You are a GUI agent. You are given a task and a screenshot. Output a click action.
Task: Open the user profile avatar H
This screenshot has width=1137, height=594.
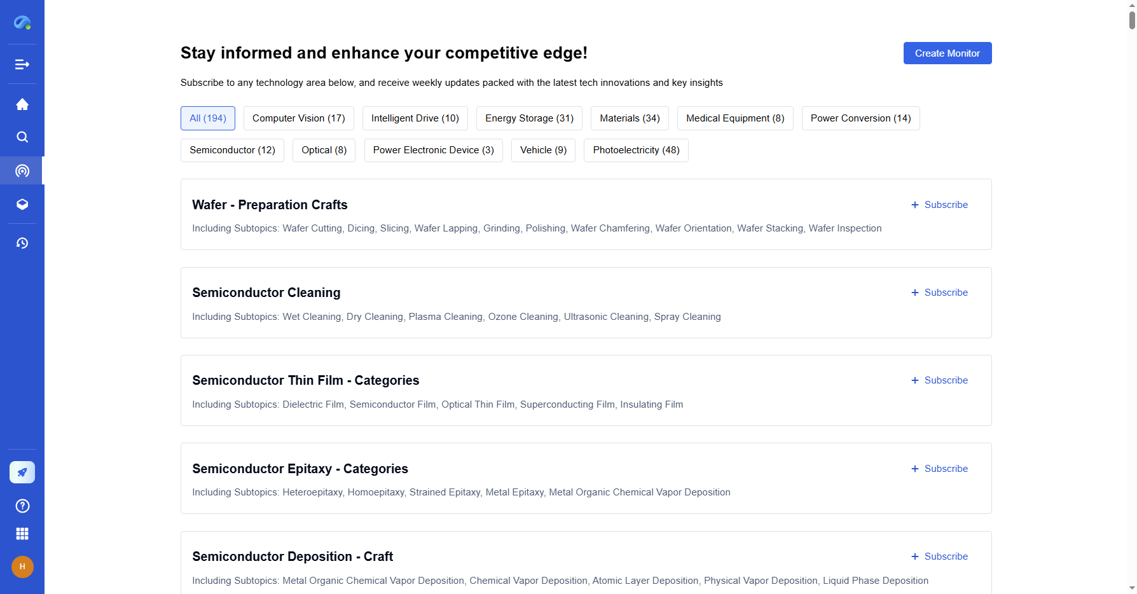point(22,567)
